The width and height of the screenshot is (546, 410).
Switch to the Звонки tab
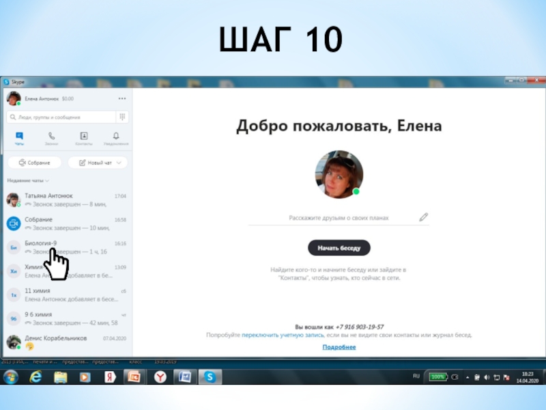[51, 139]
